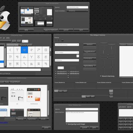Click the Description text area
The height and width of the screenshot is (133, 133).
pyautogui.click(x=82, y=117)
